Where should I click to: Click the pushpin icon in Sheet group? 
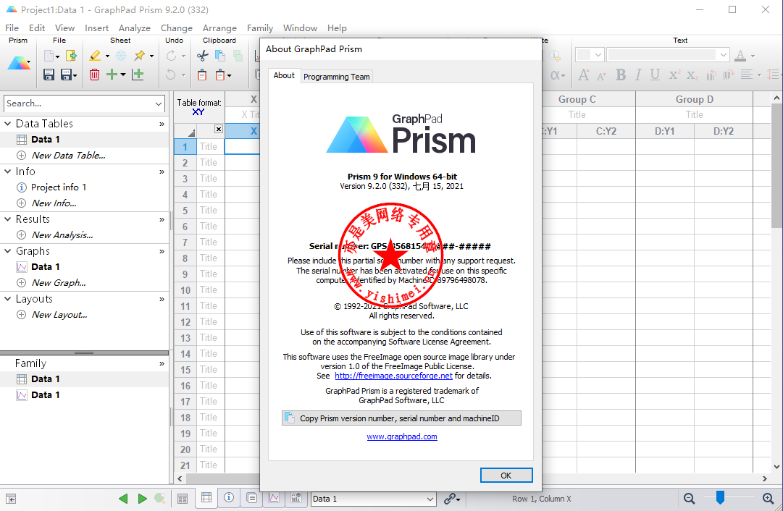point(139,56)
